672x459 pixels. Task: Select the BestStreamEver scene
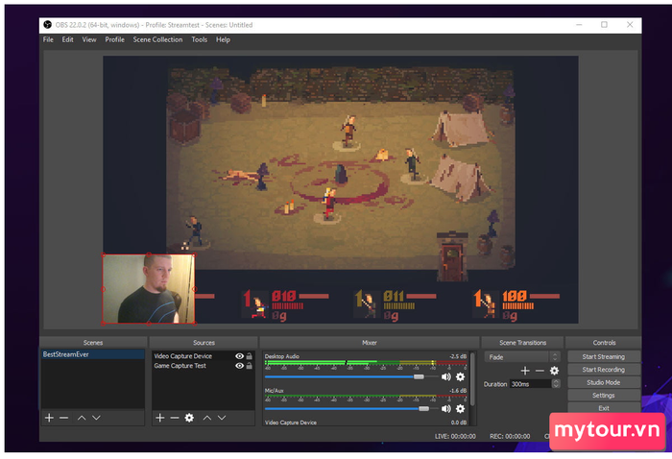tap(93, 354)
